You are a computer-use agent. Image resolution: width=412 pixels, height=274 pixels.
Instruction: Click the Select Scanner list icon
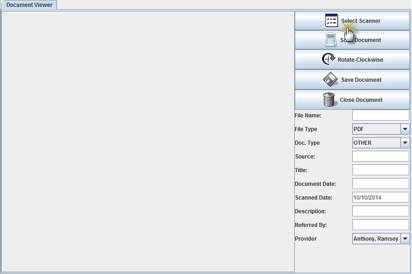click(x=331, y=21)
